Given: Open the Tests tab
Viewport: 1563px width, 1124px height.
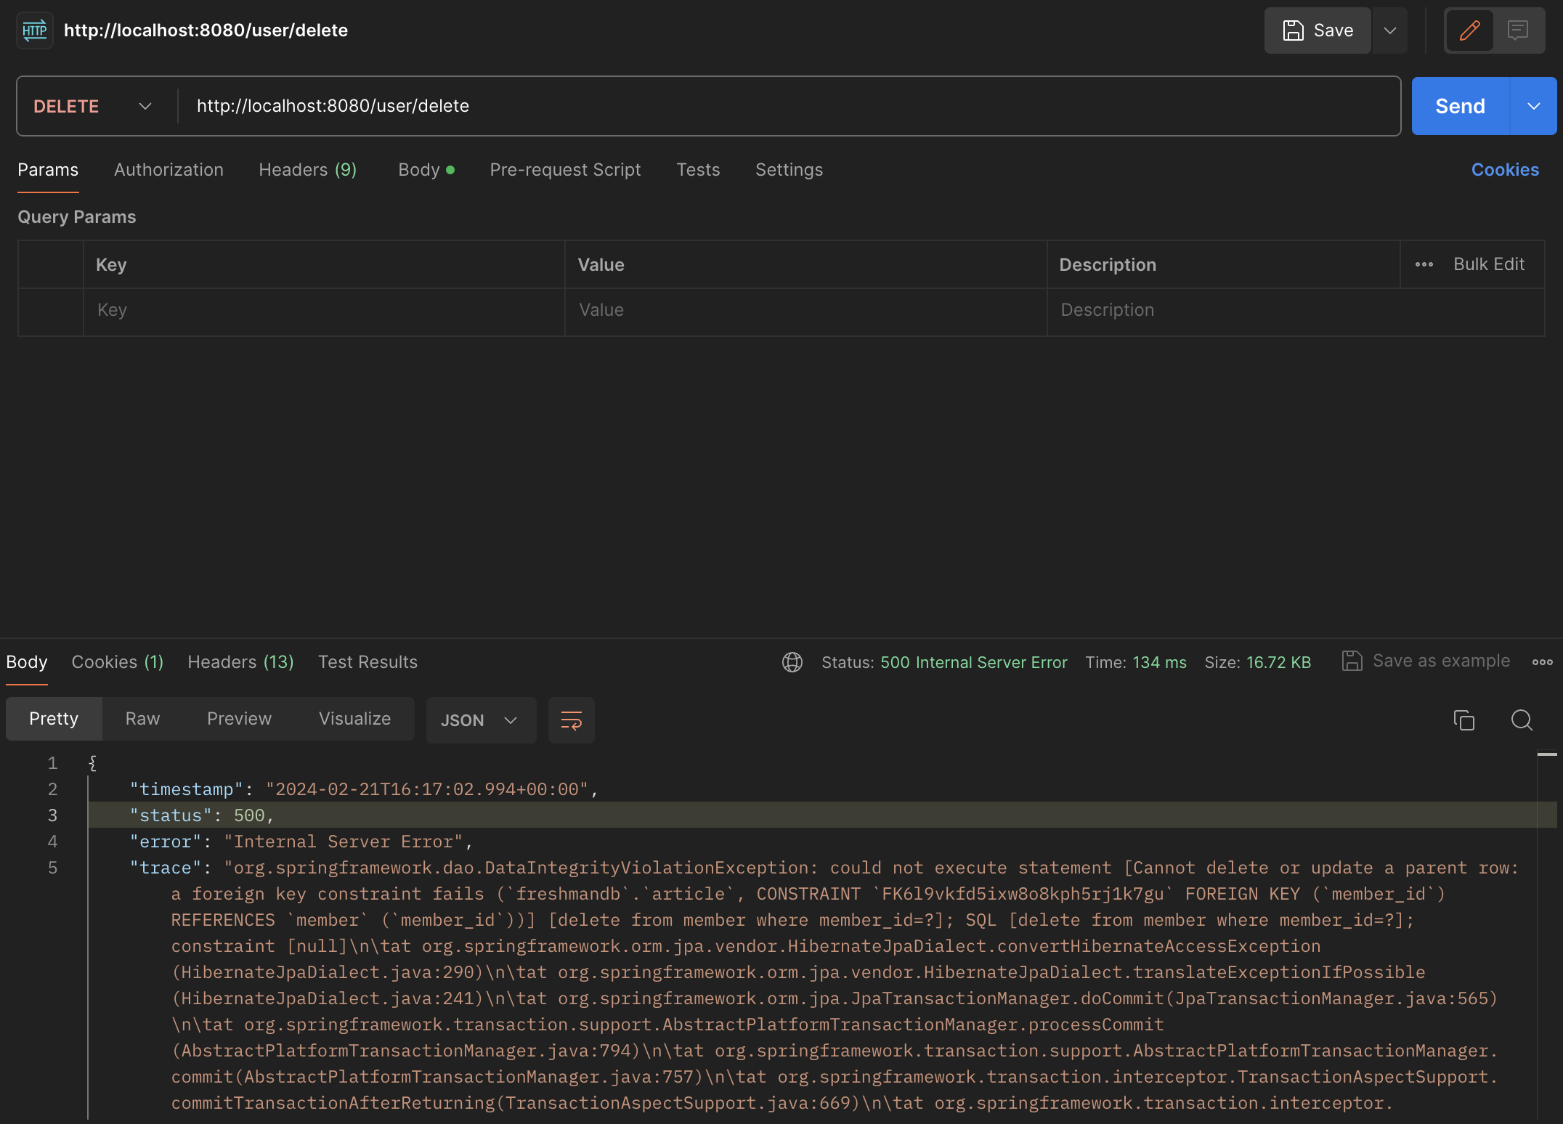Looking at the screenshot, I should [x=698, y=170].
